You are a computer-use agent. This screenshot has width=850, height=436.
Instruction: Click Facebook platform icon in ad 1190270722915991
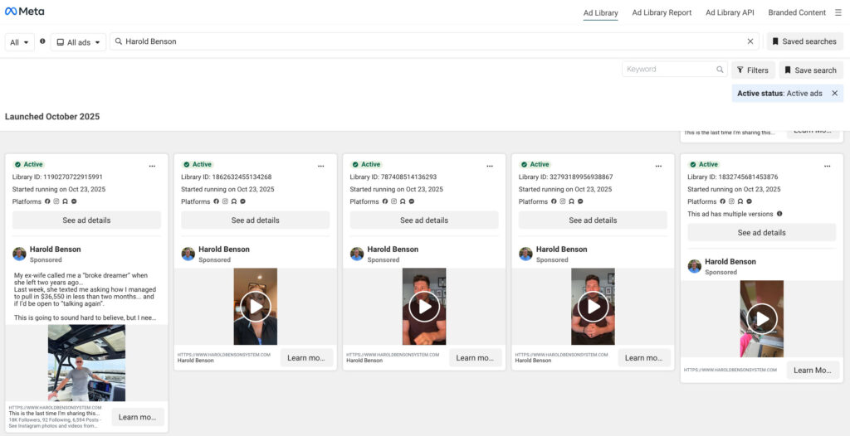click(47, 201)
